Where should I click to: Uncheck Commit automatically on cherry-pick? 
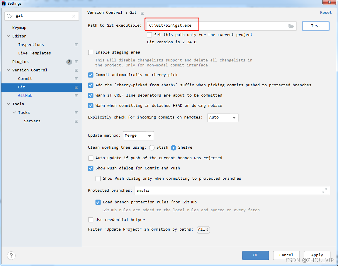91,75
